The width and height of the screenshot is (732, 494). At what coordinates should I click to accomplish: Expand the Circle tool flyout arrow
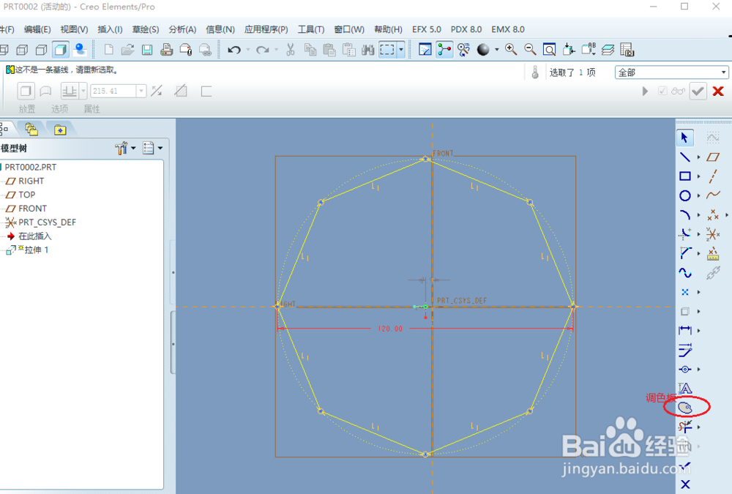coord(699,196)
